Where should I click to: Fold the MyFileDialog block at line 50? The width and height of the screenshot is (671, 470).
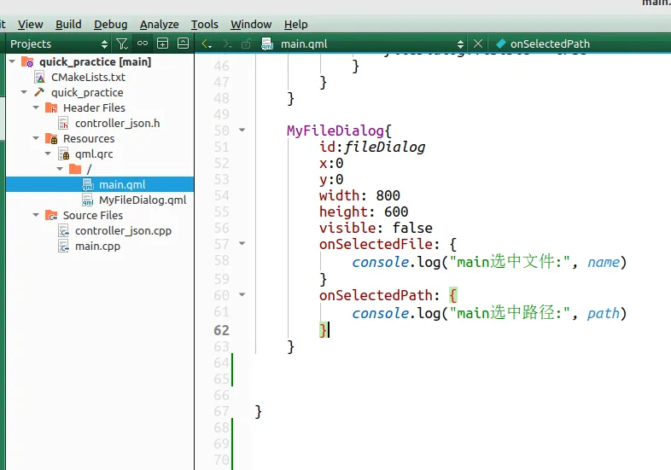pyautogui.click(x=242, y=130)
